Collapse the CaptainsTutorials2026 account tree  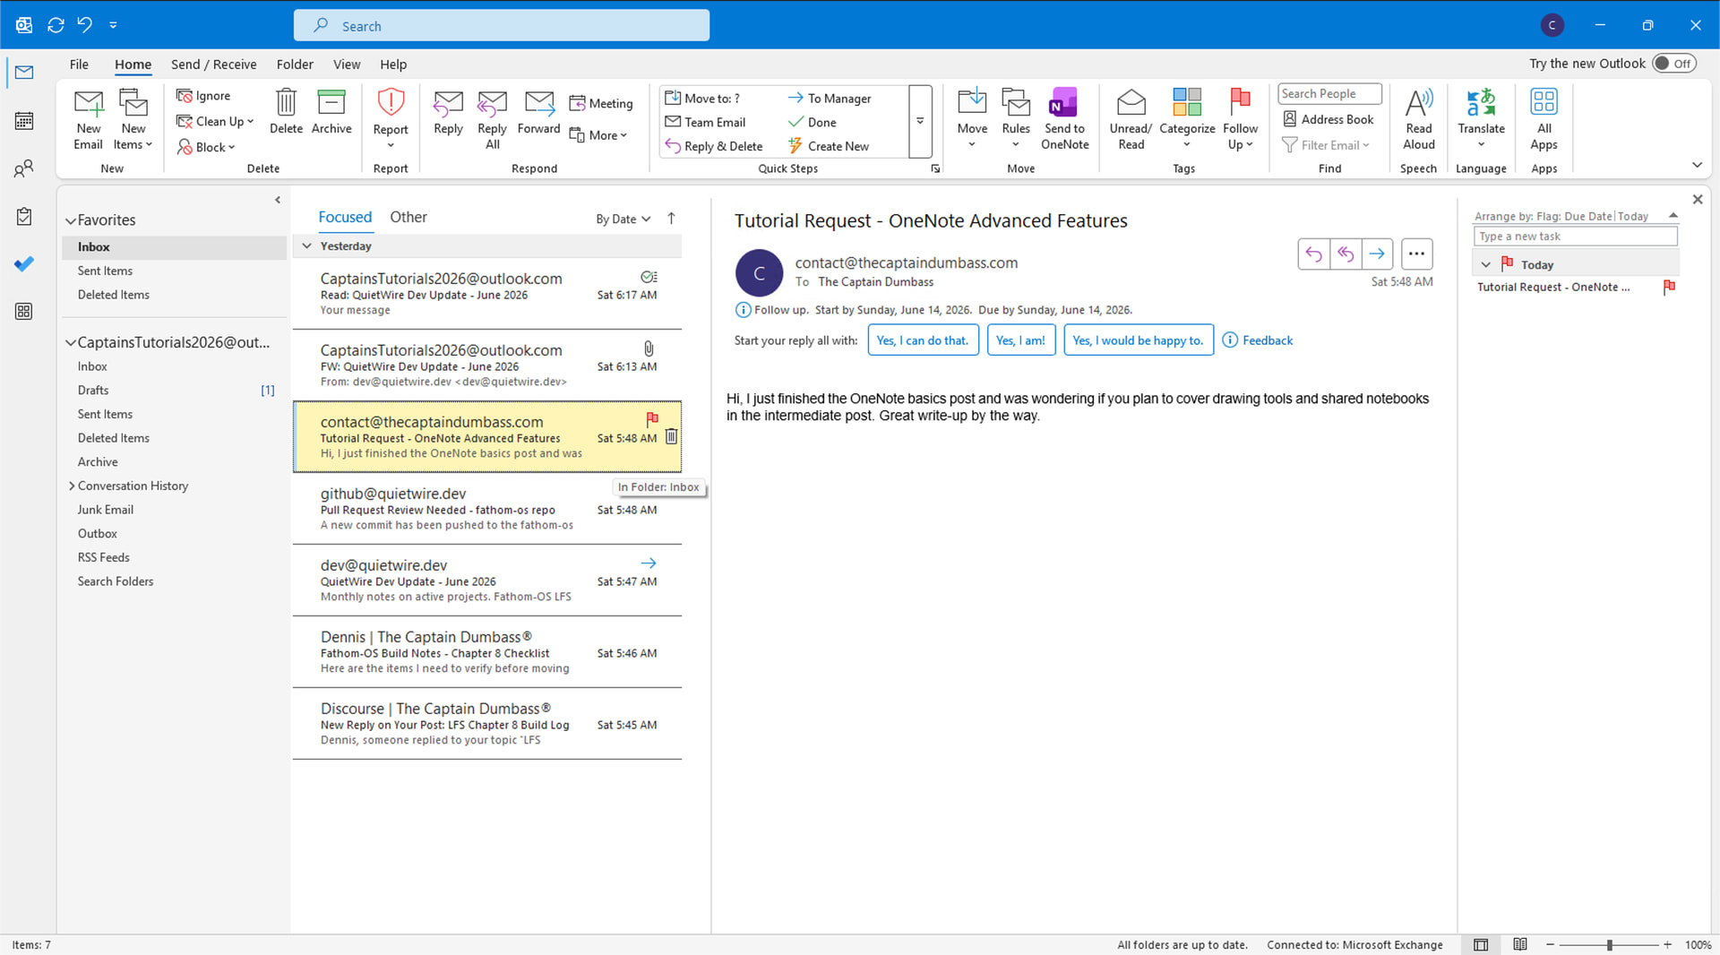pyautogui.click(x=71, y=342)
